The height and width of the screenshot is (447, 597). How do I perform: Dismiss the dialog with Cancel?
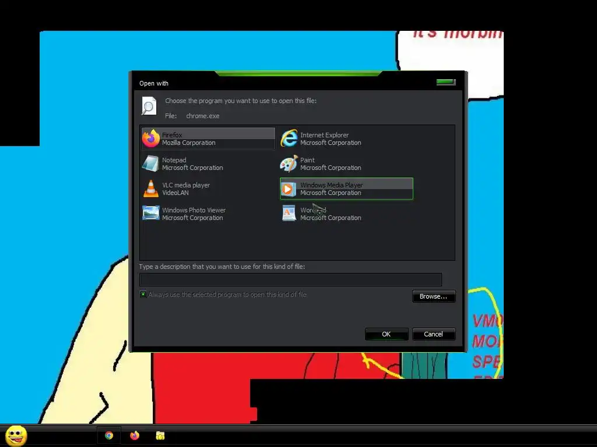(434, 334)
